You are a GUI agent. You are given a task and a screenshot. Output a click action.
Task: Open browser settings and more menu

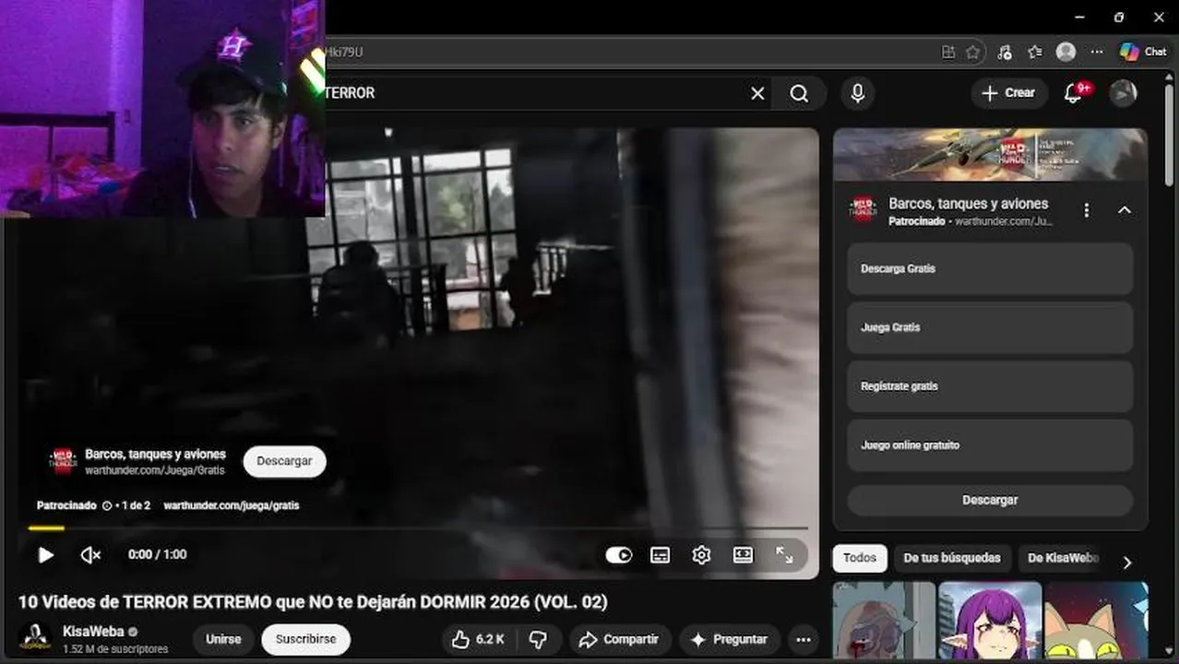1097,53
